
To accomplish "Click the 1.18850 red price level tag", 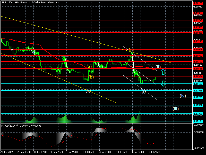I will pyautogui.click(x=198, y=56).
